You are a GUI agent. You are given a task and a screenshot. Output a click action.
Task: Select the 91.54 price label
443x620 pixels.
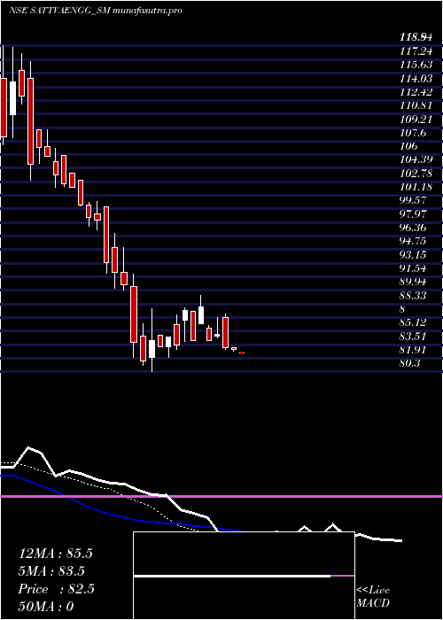pyautogui.click(x=413, y=269)
